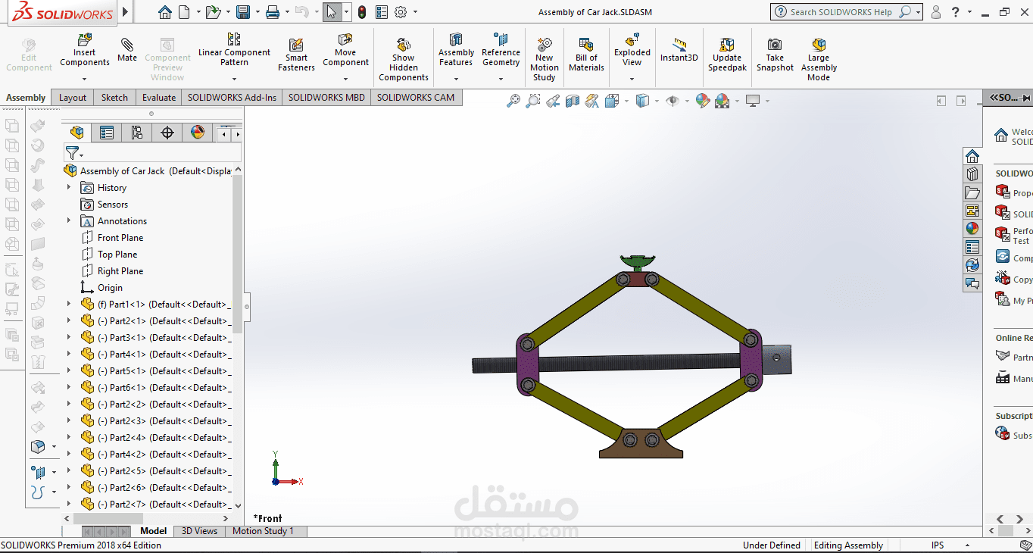Open the Display Style dropdown

[x=657, y=101]
